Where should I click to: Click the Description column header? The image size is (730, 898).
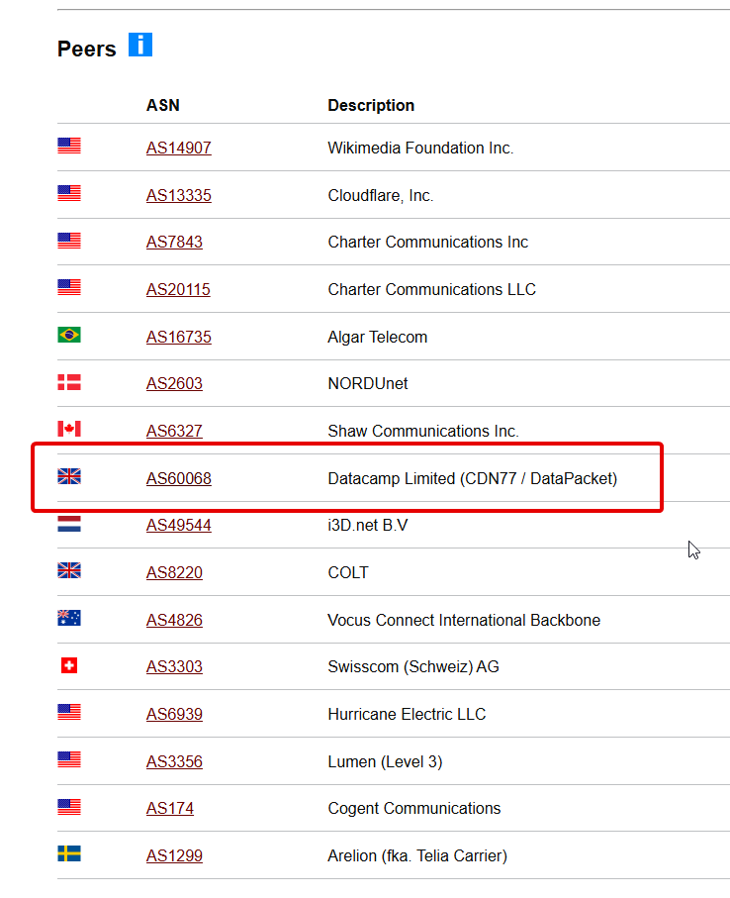[x=371, y=105]
